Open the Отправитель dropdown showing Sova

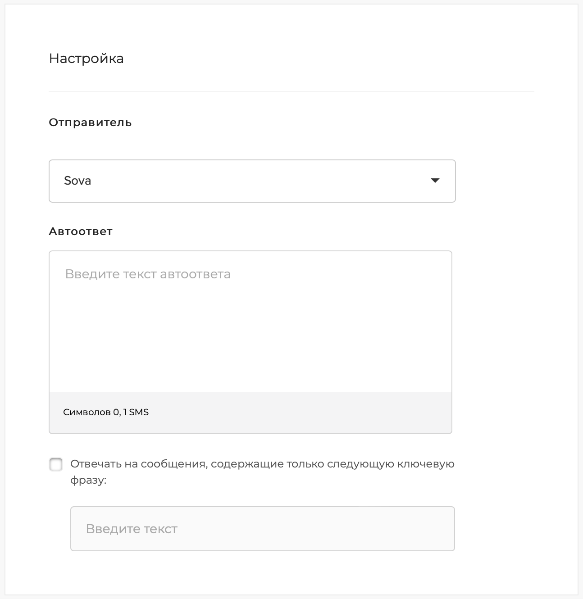(x=251, y=181)
